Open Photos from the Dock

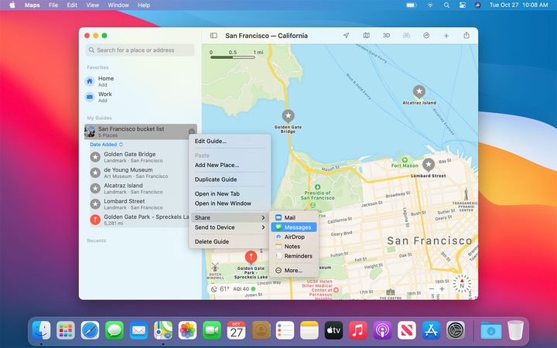(187, 330)
